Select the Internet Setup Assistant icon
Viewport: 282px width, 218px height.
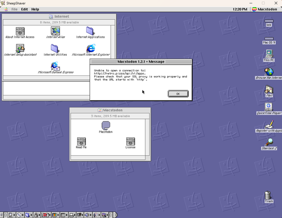[20, 49]
